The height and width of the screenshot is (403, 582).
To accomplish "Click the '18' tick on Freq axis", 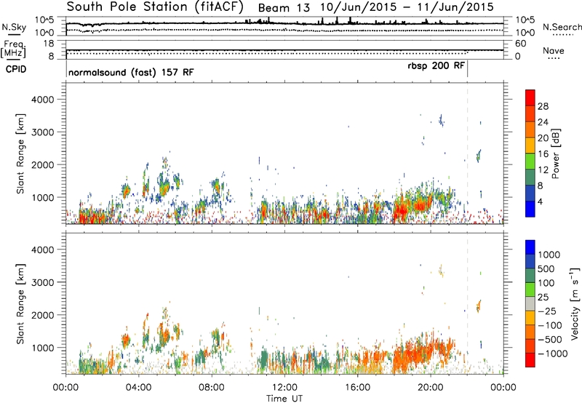I will coord(49,44).
